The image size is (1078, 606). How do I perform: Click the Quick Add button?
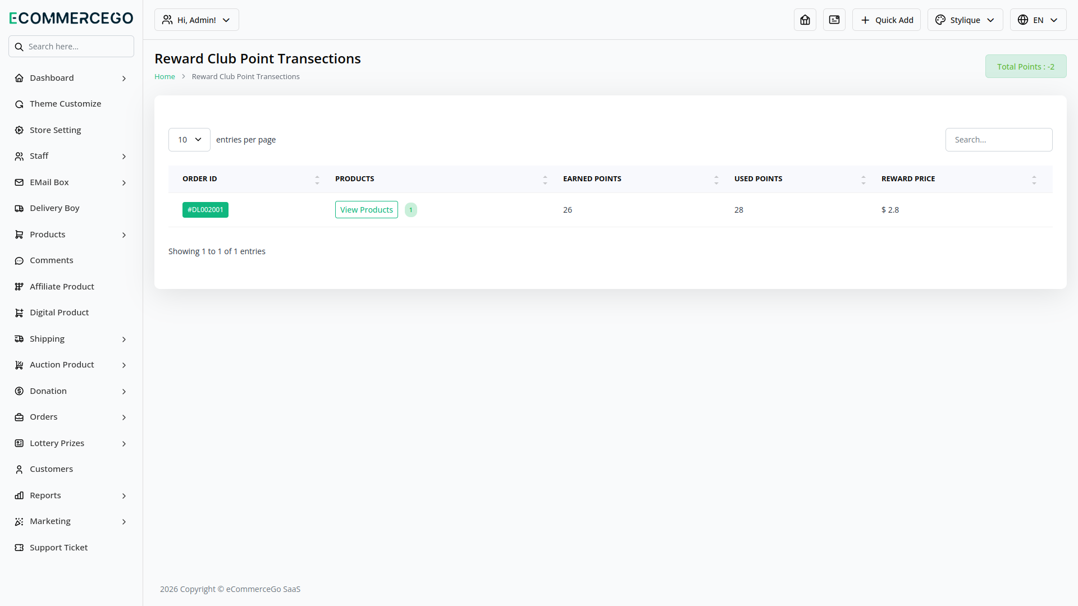(x=887, y=20)
